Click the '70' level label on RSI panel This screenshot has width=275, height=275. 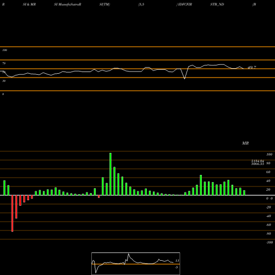pos(4,63)
